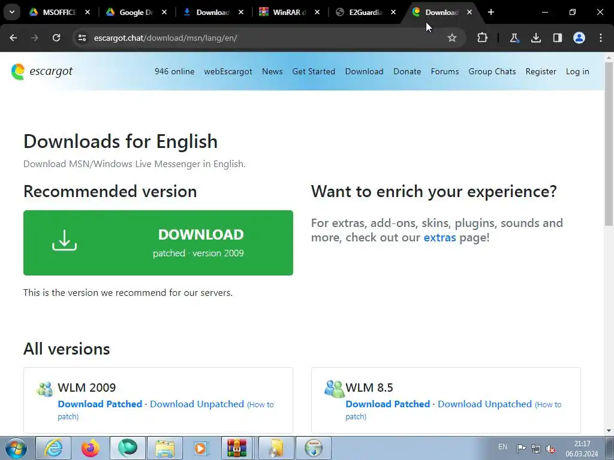Click Download Unpatched for WLM 2009

click(197, 404)
